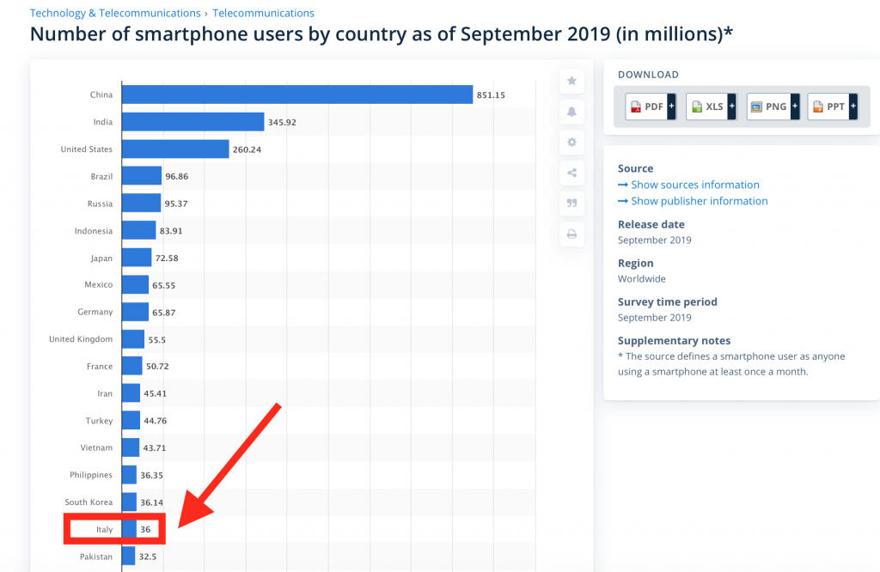The image size is (880, 572).
Task: Click the star icon to favorite statistic
Action: (x=571, y=81)
